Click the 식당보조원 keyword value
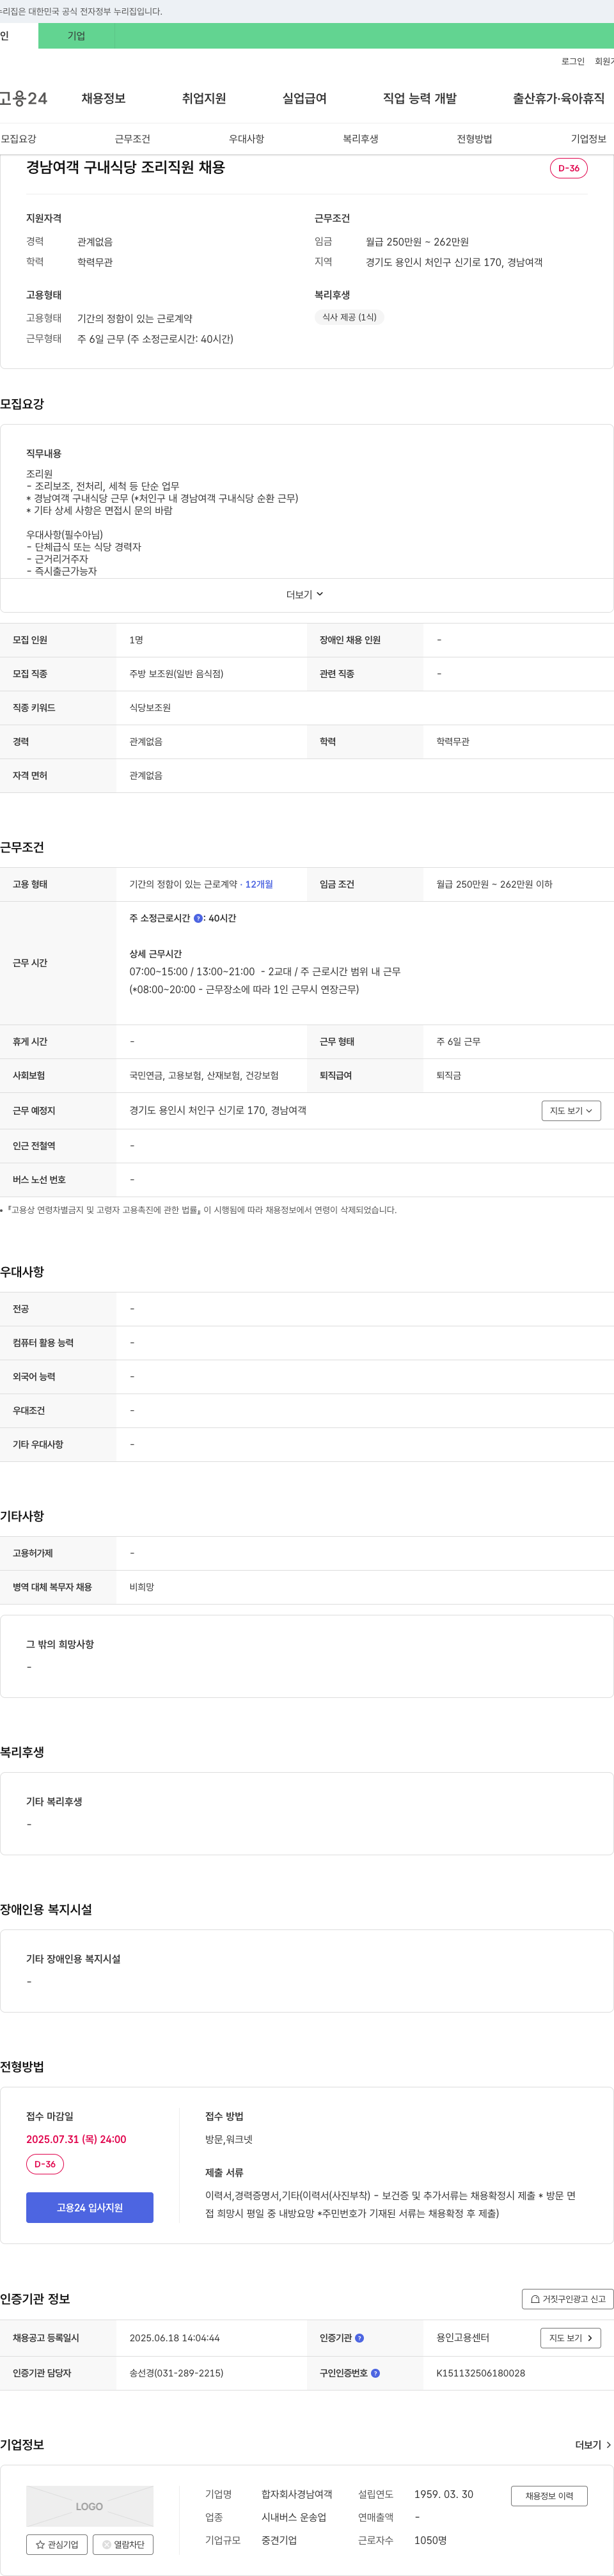Viewport: 614px width, 2576px height. pos(150,708)
